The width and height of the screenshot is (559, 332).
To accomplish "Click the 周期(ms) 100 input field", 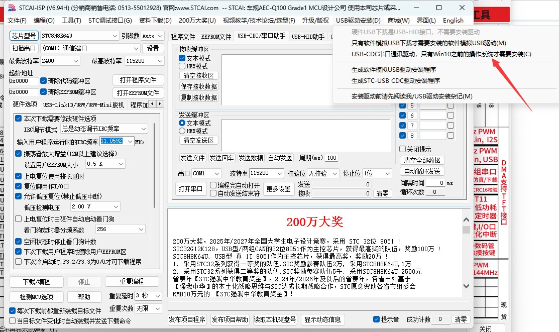I will (x=331, y=158).
